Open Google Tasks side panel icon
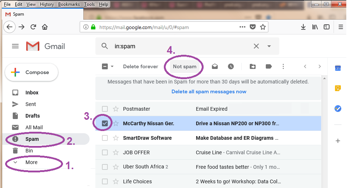The height and width of the screenshot is (188, 347). pos(338,109)
